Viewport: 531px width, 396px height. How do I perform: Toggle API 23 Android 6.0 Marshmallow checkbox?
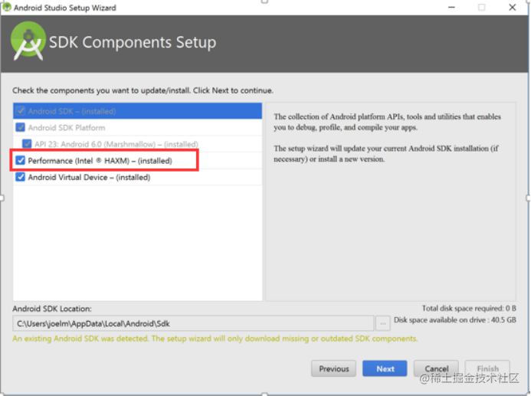27,144
